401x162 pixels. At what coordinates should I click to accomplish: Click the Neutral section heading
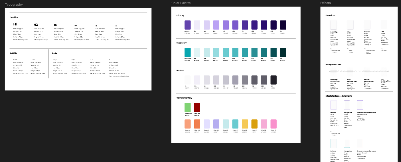tap(180, 70)
